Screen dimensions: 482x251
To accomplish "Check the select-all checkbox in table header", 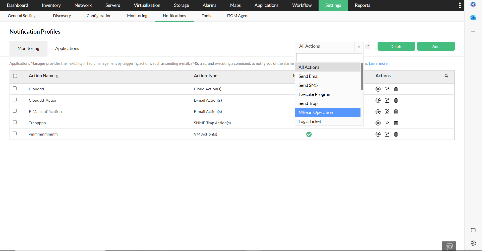I will coord(15,76).
